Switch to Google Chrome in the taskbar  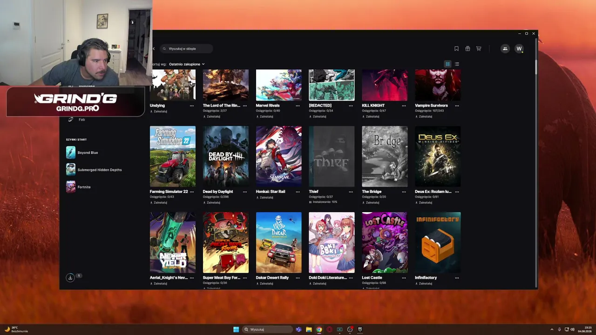click(319, 329)
